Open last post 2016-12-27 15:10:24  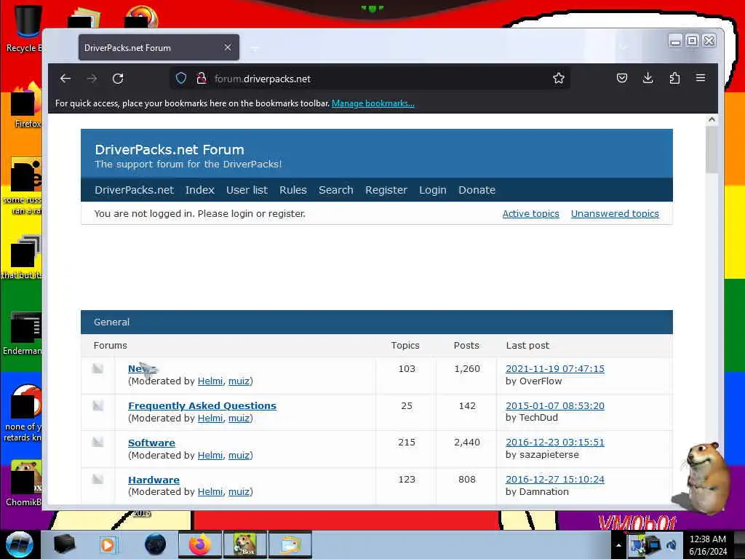click(x=555, y=480)
